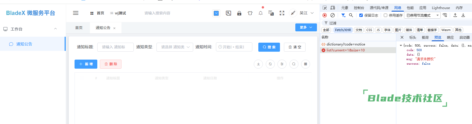Screen dimensions: 472x124
Task: Open the screenshot/edit icon in header
Action: [x=228, y=13]
